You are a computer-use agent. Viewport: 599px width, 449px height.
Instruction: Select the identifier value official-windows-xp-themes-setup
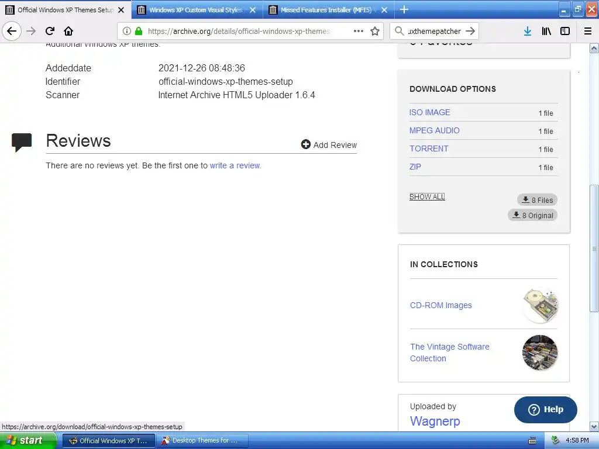(x=226, y=81)
